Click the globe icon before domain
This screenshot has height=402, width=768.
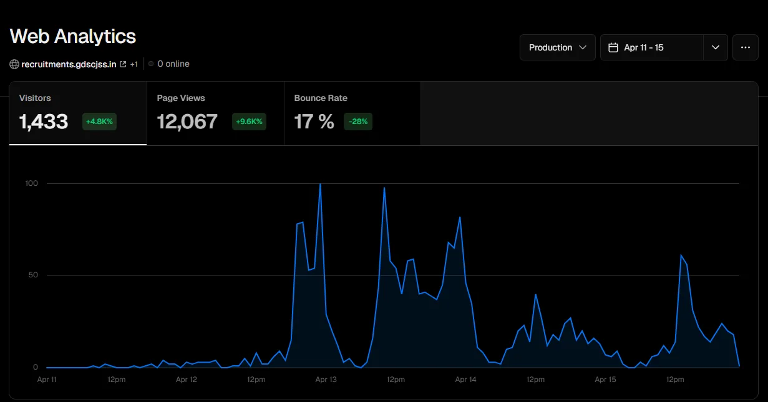[14, 64]
